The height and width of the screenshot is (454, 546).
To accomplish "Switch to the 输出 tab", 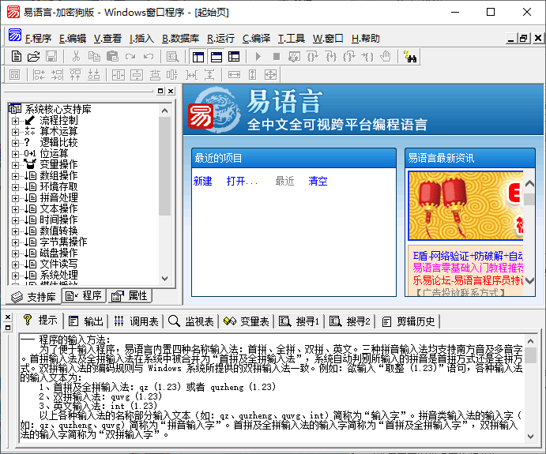I will [86, 321].
